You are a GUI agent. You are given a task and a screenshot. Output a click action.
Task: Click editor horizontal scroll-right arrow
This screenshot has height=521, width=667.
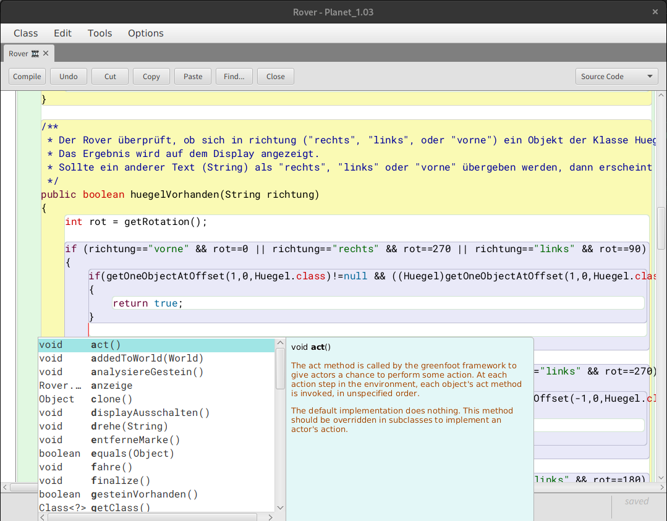pyautogui.click(x=661, y=488)
